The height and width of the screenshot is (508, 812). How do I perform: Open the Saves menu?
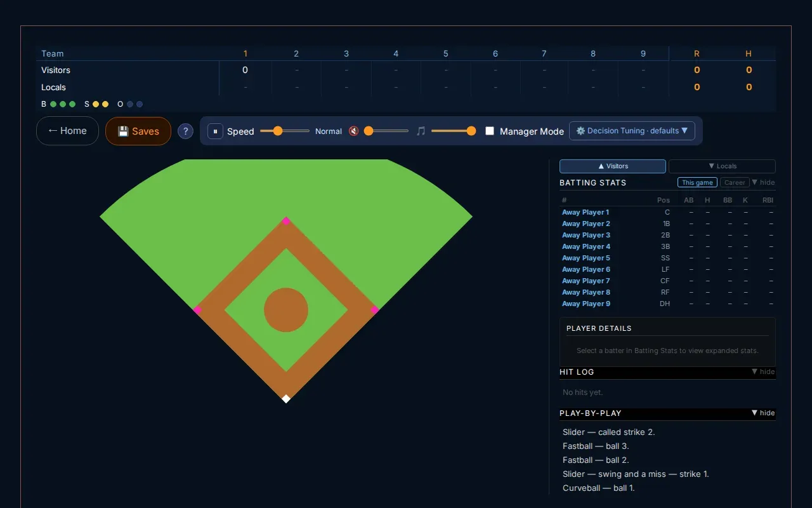pos(138,131)
